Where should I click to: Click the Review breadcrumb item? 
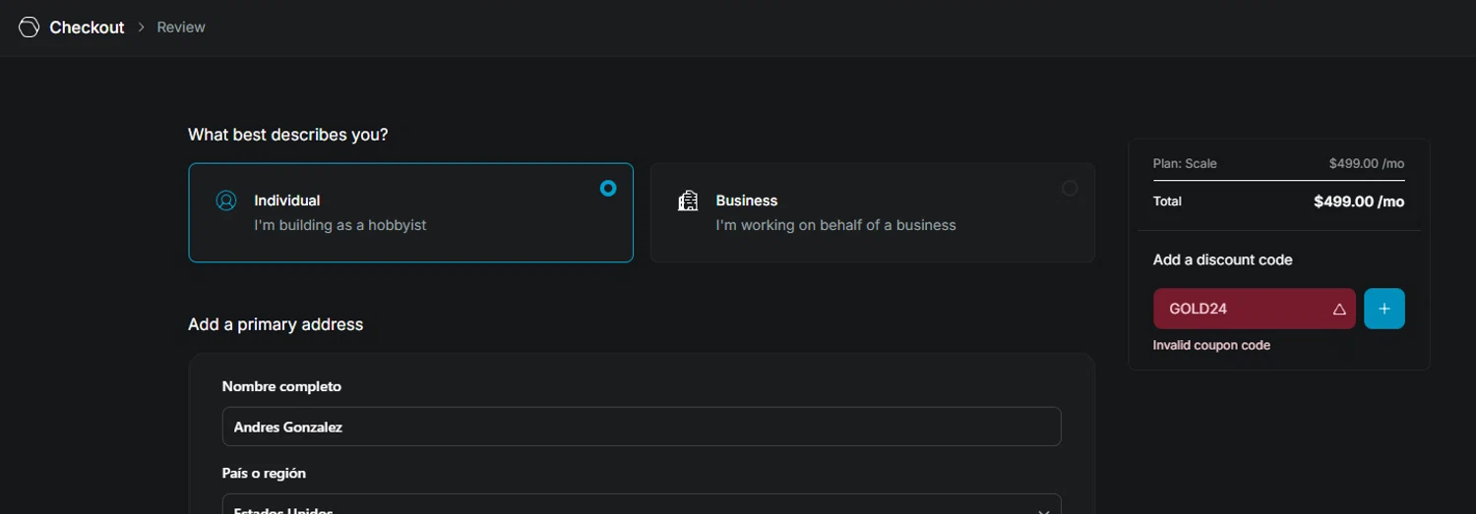[181, 28]
